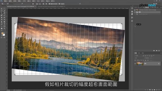
Task: Switch to the 路徑 (Paths) tab
Action: [143, 53]
